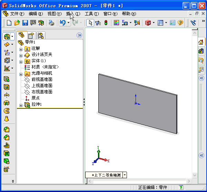Click the Extruded Boss/Base feature icon

coord(7,79)
